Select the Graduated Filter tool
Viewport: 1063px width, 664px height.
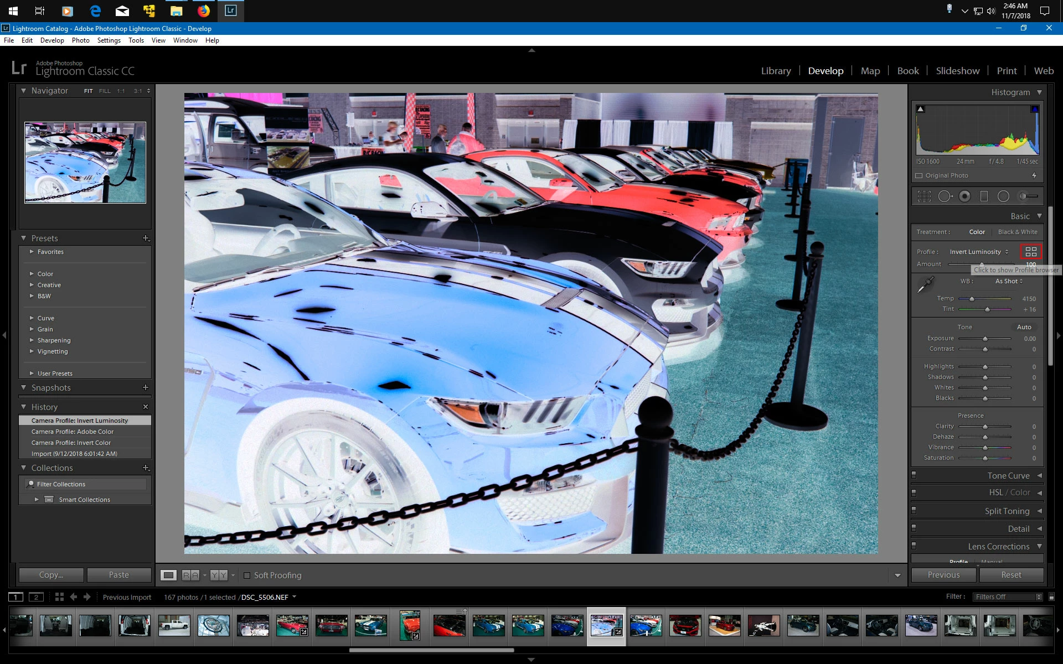(x=984, y=196)
